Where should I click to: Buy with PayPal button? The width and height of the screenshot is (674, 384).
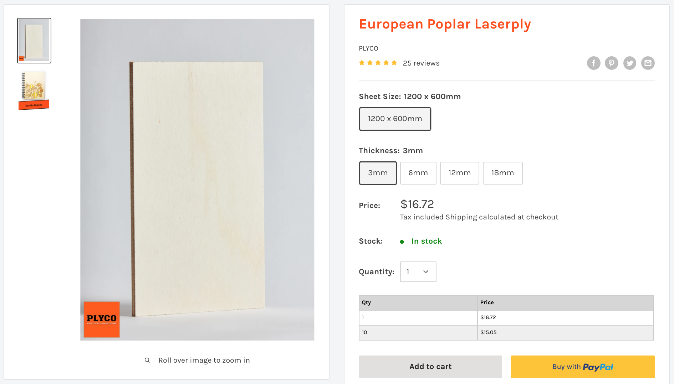pyautogui.click(x=582, y=367)
